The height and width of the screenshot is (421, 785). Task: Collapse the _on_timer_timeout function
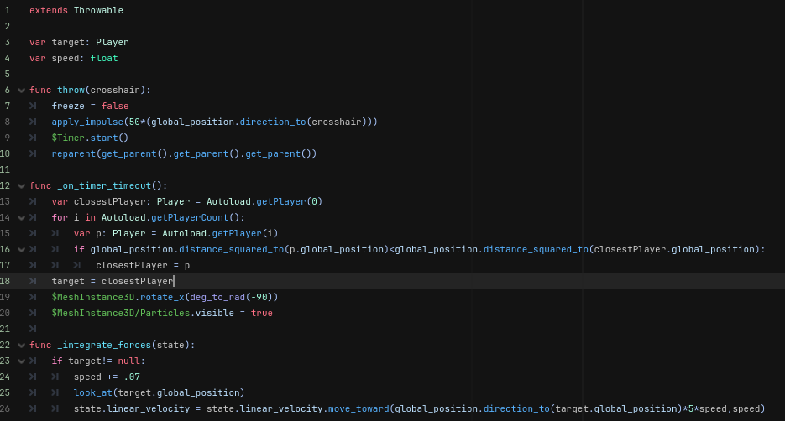point(21,185)
